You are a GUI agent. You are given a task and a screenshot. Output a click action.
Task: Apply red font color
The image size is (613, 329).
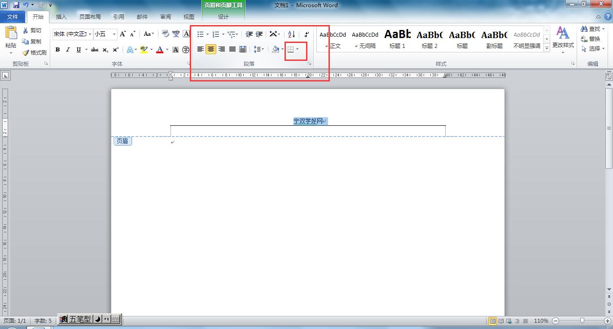pyautogui.click(x=160, y=50)
